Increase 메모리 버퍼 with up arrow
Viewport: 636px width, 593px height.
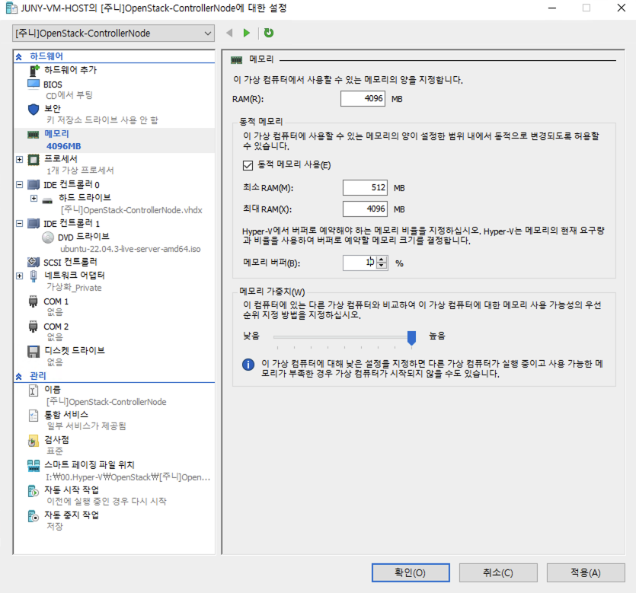382,260
